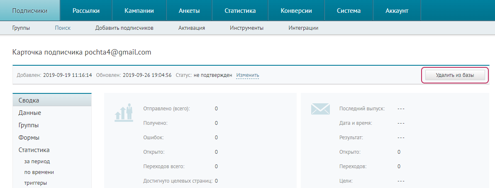495x188 pixels.
Task: Select Активация in the submenu
Action: pyautogui.click(x=191, y=28)
